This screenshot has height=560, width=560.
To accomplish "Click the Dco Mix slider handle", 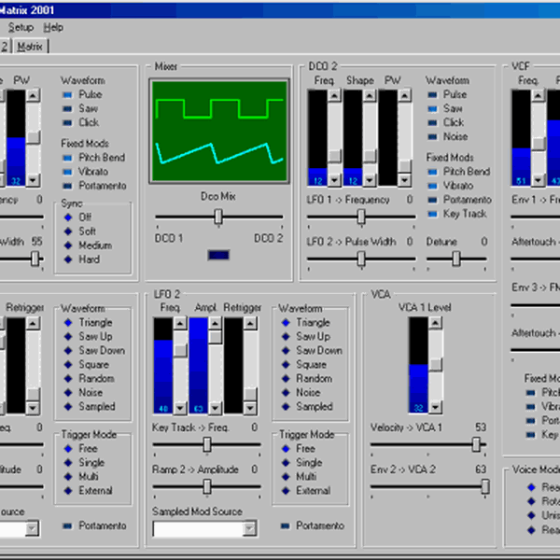I will (218, 217).
